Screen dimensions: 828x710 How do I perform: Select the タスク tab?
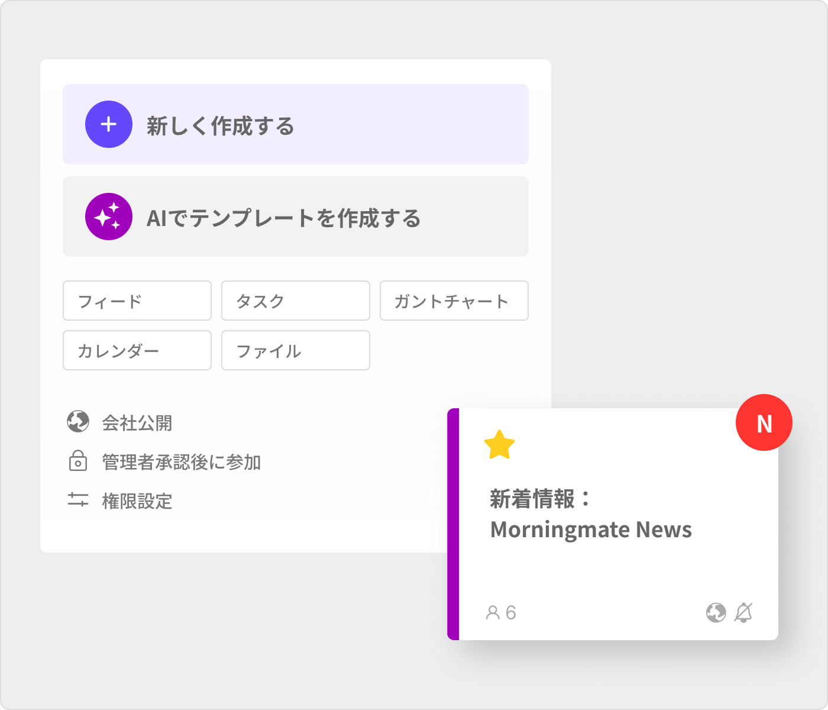click(296, 301)
